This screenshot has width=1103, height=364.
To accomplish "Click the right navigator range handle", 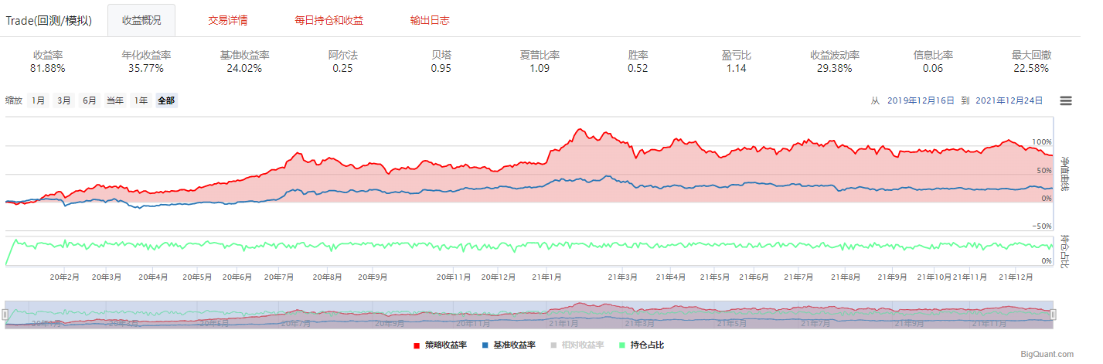I will tap(1053, 315).
